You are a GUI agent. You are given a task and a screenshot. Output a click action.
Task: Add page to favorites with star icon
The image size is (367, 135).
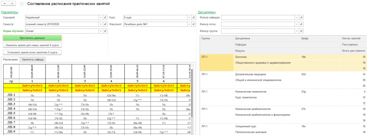(22, 4)
